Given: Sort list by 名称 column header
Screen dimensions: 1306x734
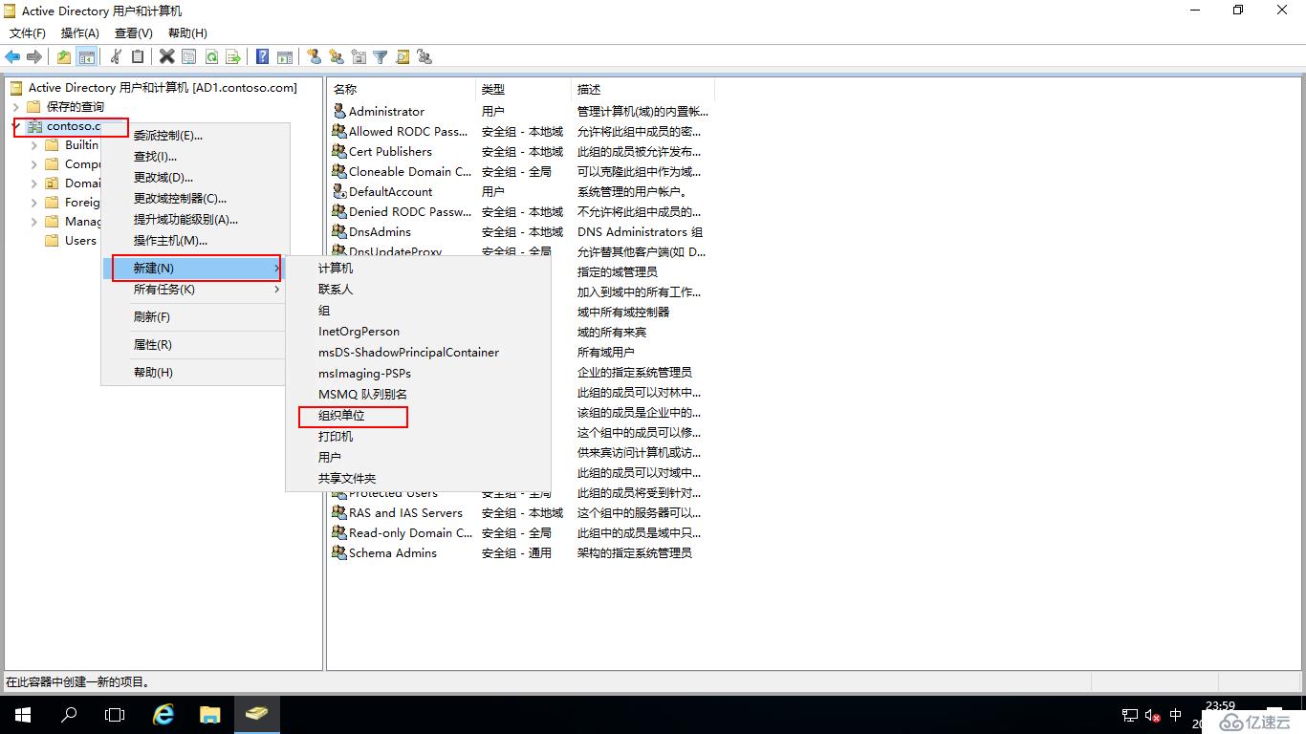Looking at the screenshot, I should click(402, 89).
